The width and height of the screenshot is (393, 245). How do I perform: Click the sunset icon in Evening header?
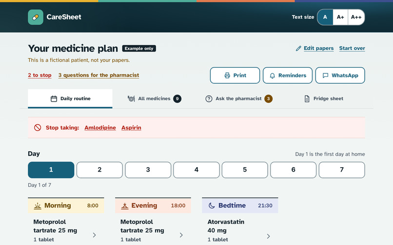124,206
